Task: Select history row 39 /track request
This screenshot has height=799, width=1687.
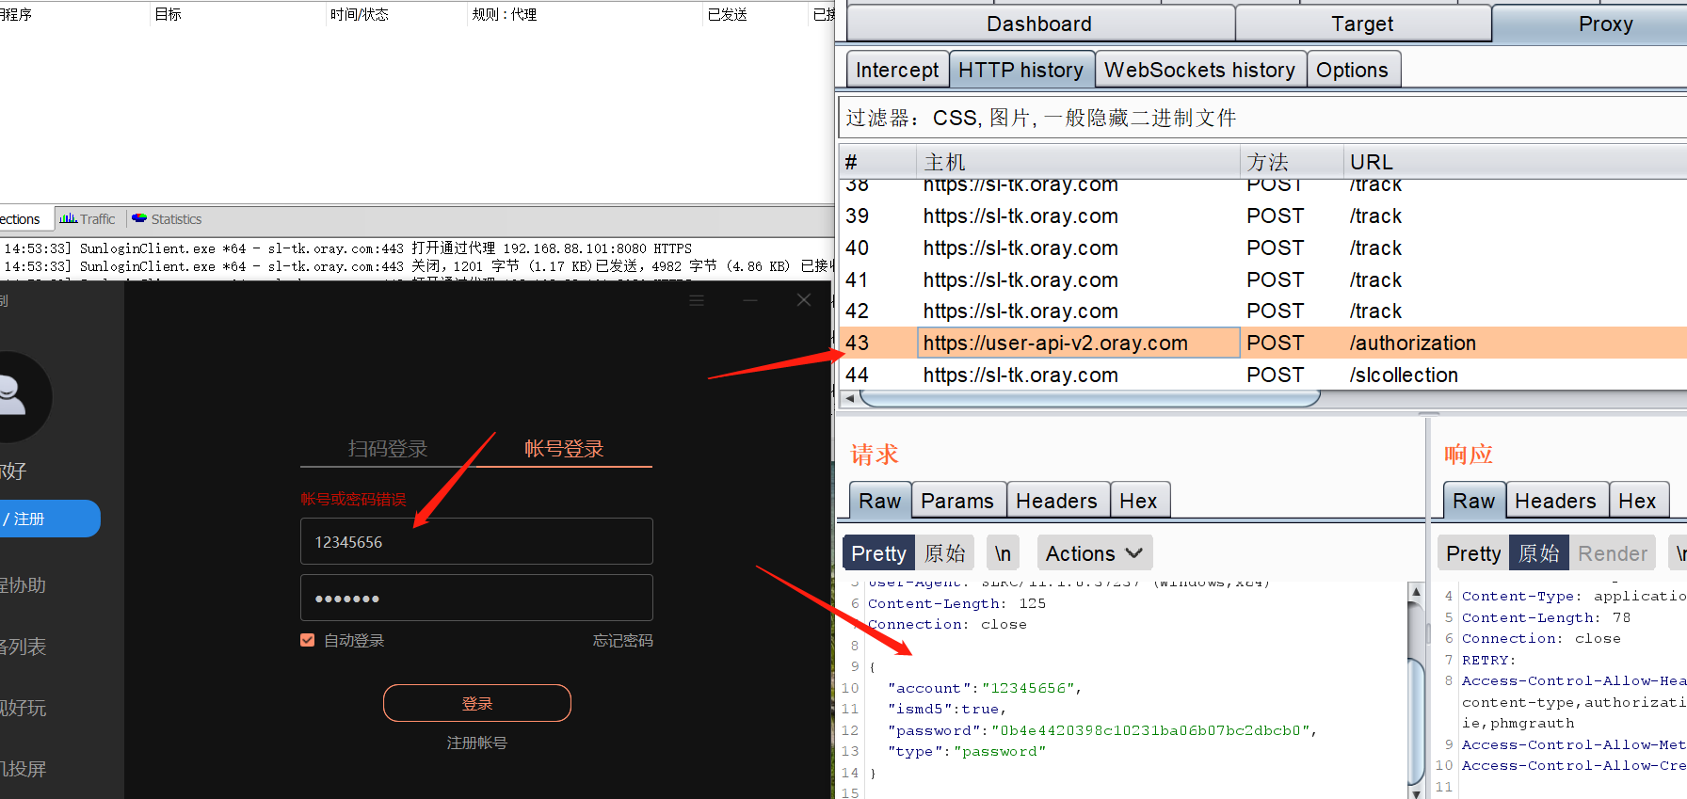Action: click(x=1261, y=216)
